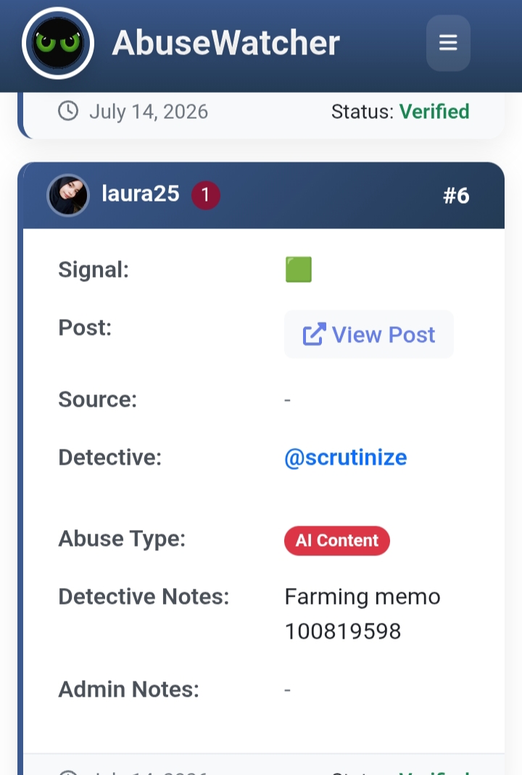Click the clock icon beside July 14, 2026
Viewport: 522px width, 775px height.
click(68, 111)
